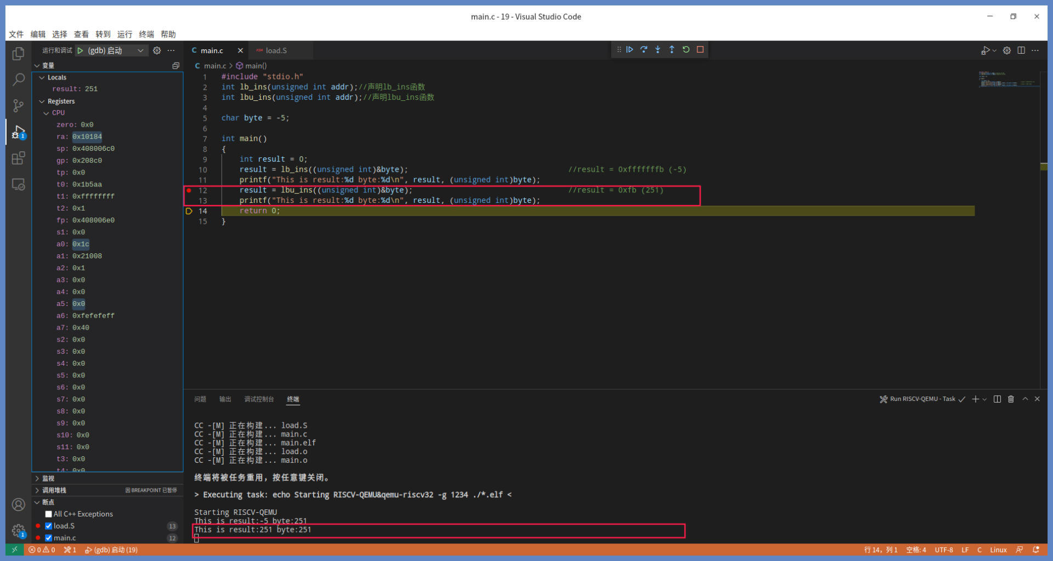Image resolution: width=1053 pixels, height=561 pixels.
Task: Open the (gdb) launch configuration dropdown
Action: pyautogui.click(x=140, y=50)
